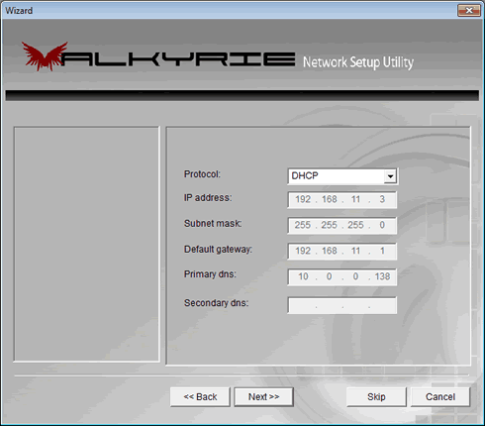Viewport: 485px width, 426px height.
Task: Cancel the network setup wizard
Action: point(440,396)
